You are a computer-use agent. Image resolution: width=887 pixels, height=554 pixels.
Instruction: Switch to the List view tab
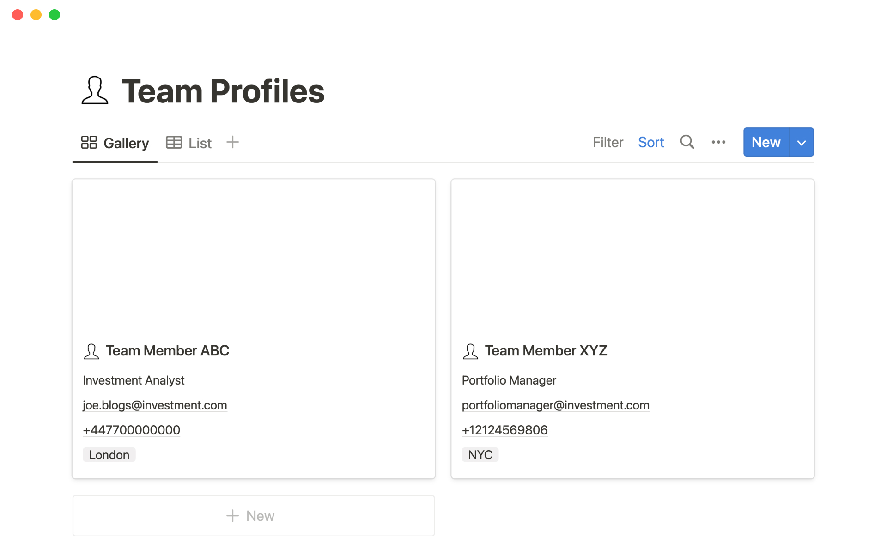tap(189, 143)
